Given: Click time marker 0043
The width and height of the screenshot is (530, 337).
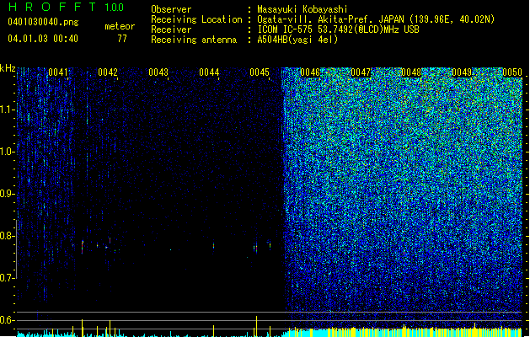Looking at the screenshot, I should click(158, 72).
